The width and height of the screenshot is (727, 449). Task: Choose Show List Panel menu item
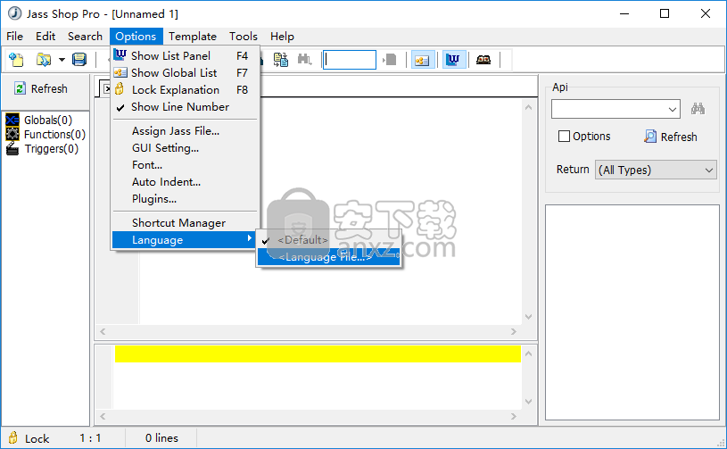coord(185,55)
